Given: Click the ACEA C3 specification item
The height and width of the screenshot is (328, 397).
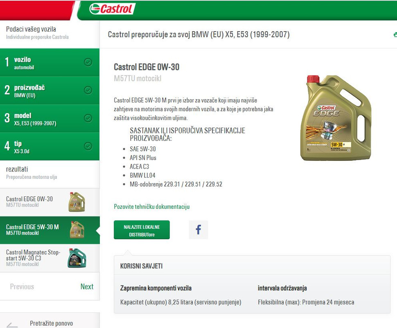Looking at the screenshot, I should [140, 166].
